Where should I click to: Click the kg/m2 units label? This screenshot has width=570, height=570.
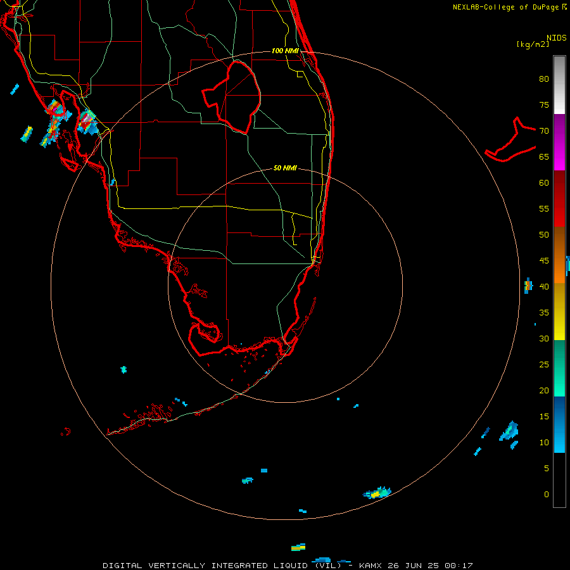point(533,44)
